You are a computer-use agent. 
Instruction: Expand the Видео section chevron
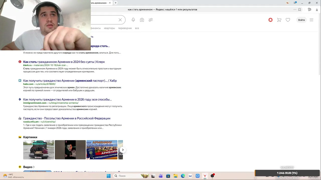(34, 167)
